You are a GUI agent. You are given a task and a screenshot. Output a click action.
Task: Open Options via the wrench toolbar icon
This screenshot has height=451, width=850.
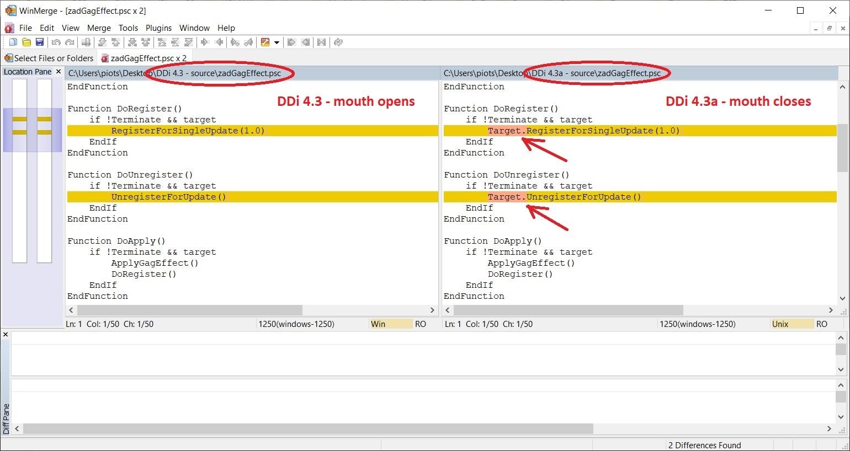(265, 42)
